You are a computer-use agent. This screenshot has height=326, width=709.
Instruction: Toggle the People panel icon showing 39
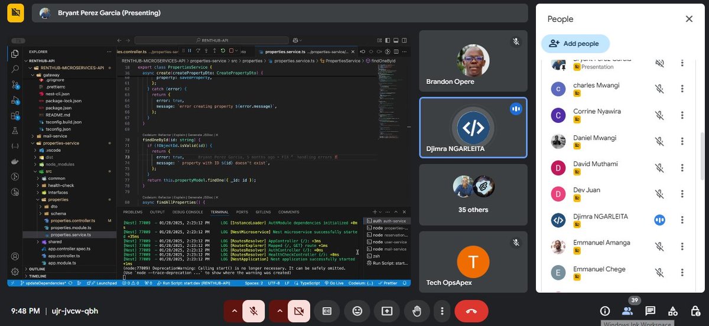point(627,311)
